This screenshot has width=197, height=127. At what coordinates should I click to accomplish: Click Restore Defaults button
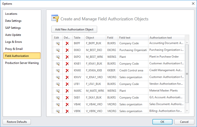click(x=17, y=122)
